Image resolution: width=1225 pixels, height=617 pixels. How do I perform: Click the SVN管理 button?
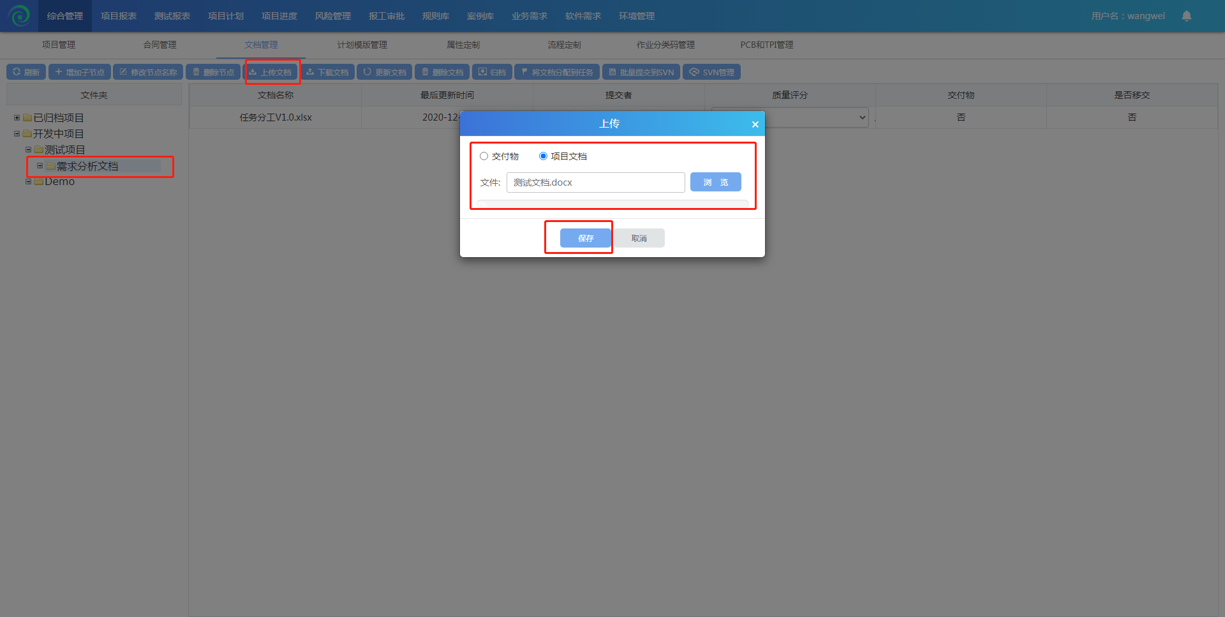(x=712, y=72)
